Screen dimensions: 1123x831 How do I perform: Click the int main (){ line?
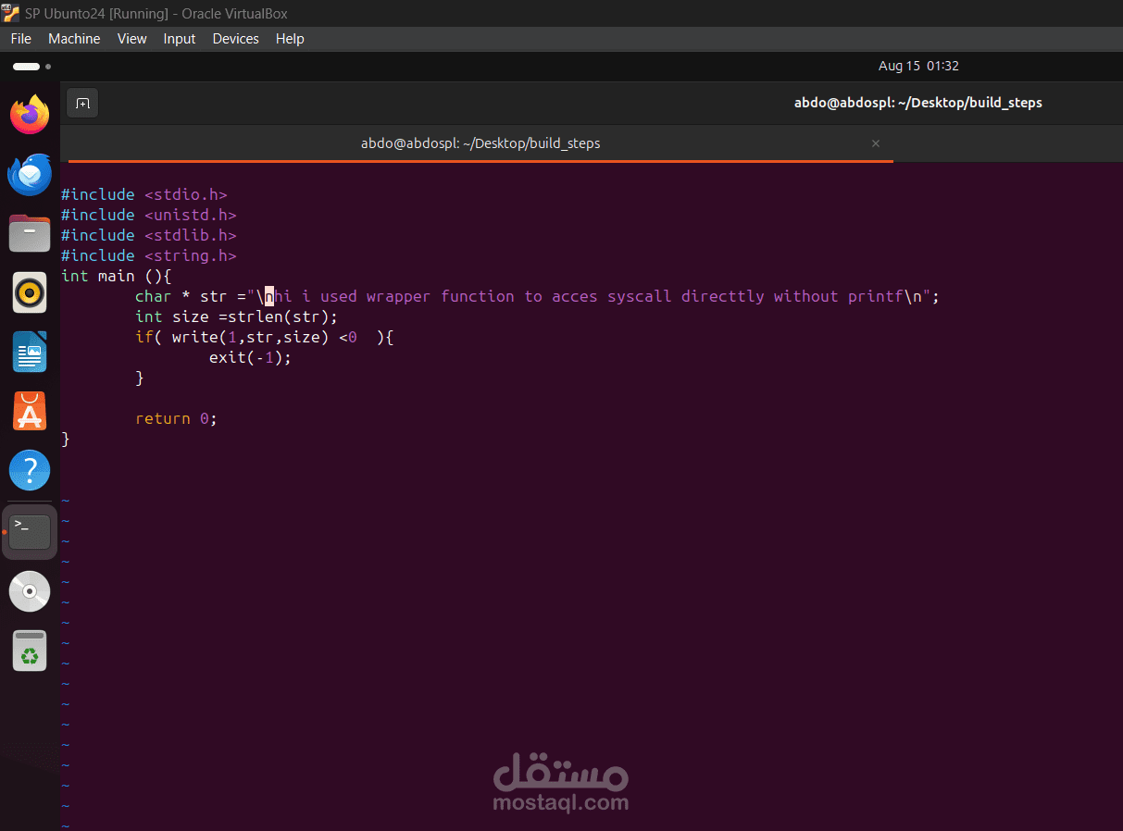coord(116,276)
